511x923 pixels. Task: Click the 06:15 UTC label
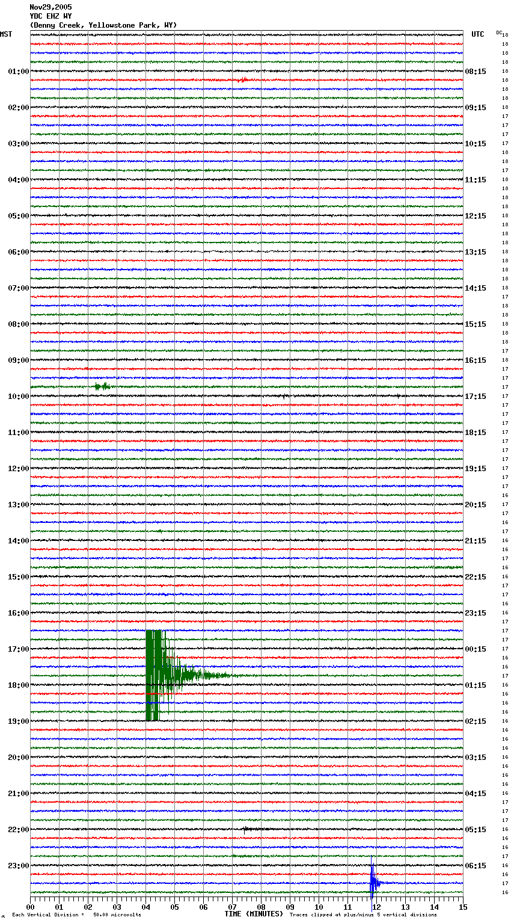tap(476, 866)
